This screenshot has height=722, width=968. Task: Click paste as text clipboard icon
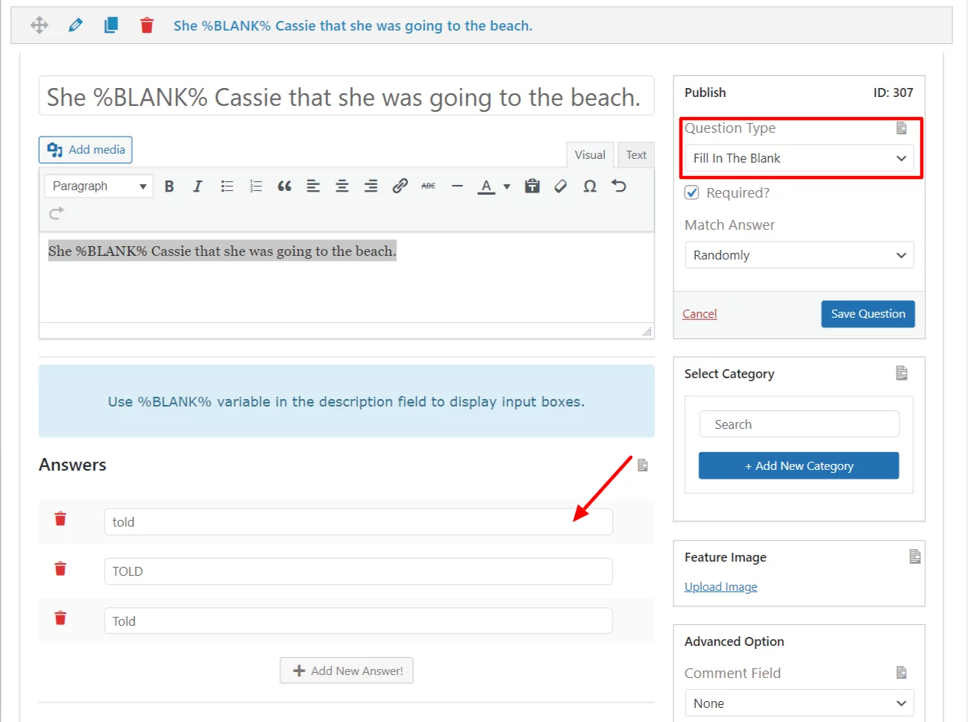pyautogui.click(x=532, y=186)
